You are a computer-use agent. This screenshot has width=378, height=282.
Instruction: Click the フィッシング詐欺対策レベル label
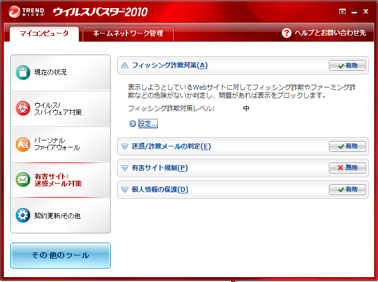pyautogui.click(x=171, y=109)
